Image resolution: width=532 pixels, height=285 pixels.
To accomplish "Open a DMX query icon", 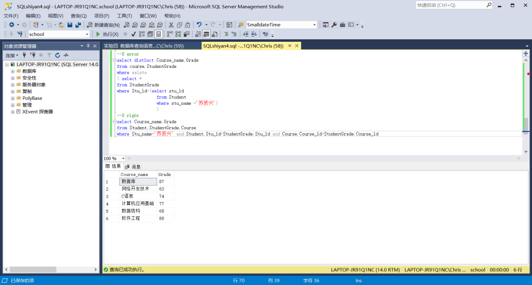I will point(143,25).
